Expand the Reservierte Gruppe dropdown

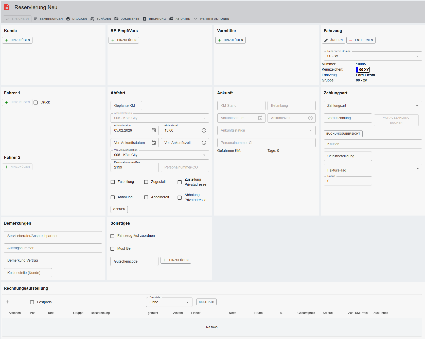pyautogui.click(x=417, y=56)
